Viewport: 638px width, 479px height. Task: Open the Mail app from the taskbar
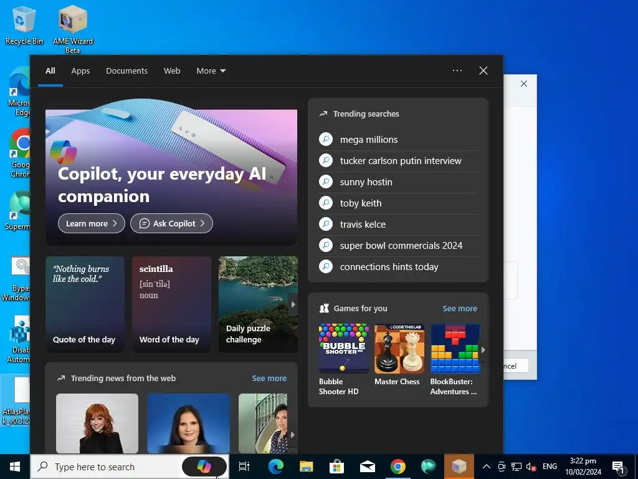tap(368, 467)
